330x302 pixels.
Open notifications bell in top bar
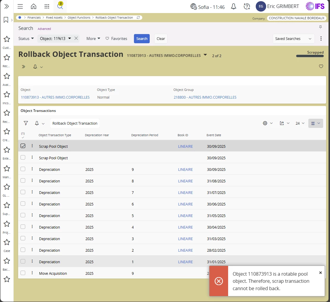coord(233,7)
